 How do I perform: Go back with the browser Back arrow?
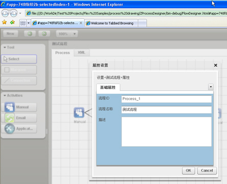click(x=5, y=13)
